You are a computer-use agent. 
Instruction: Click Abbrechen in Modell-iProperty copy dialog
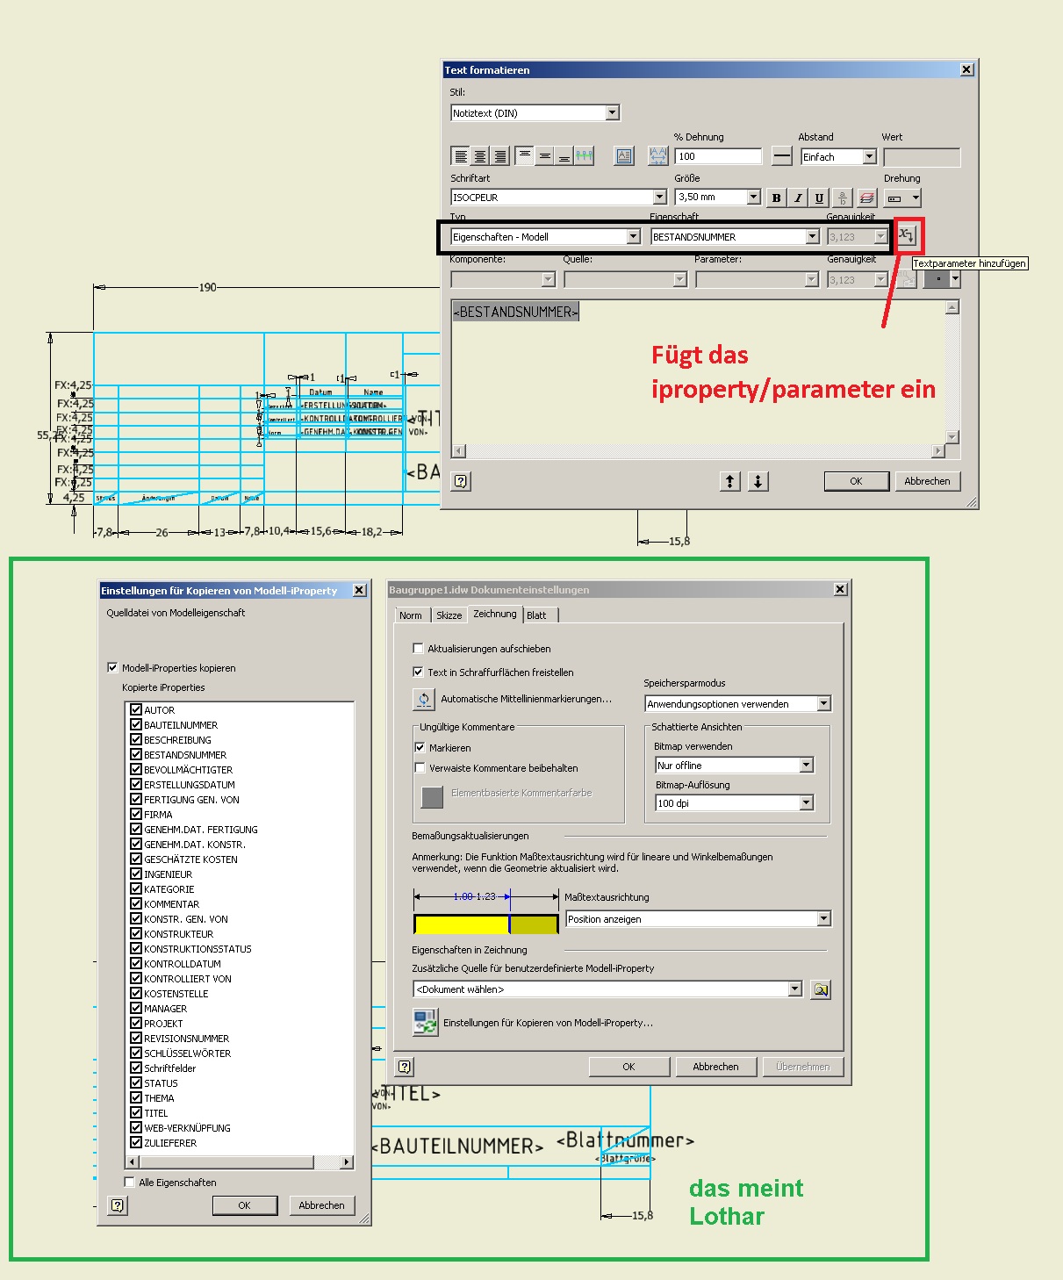pyautogui.click(x=321, y=1205)
